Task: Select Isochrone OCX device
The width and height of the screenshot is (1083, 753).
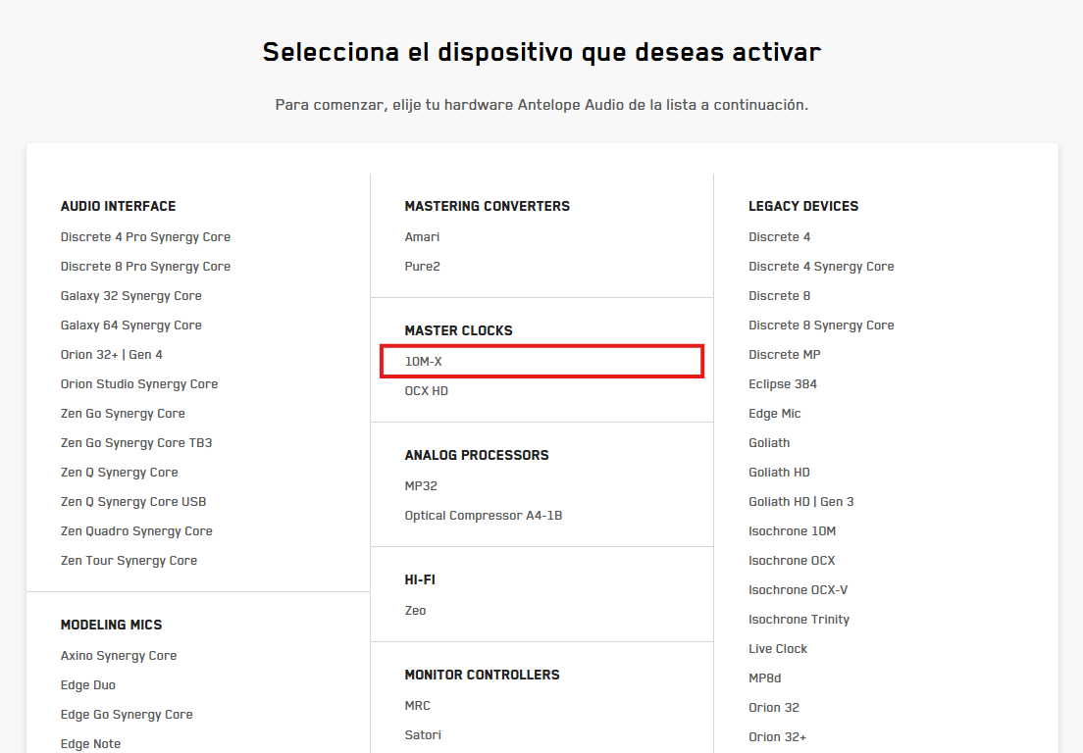Action: tap(792, 561)
